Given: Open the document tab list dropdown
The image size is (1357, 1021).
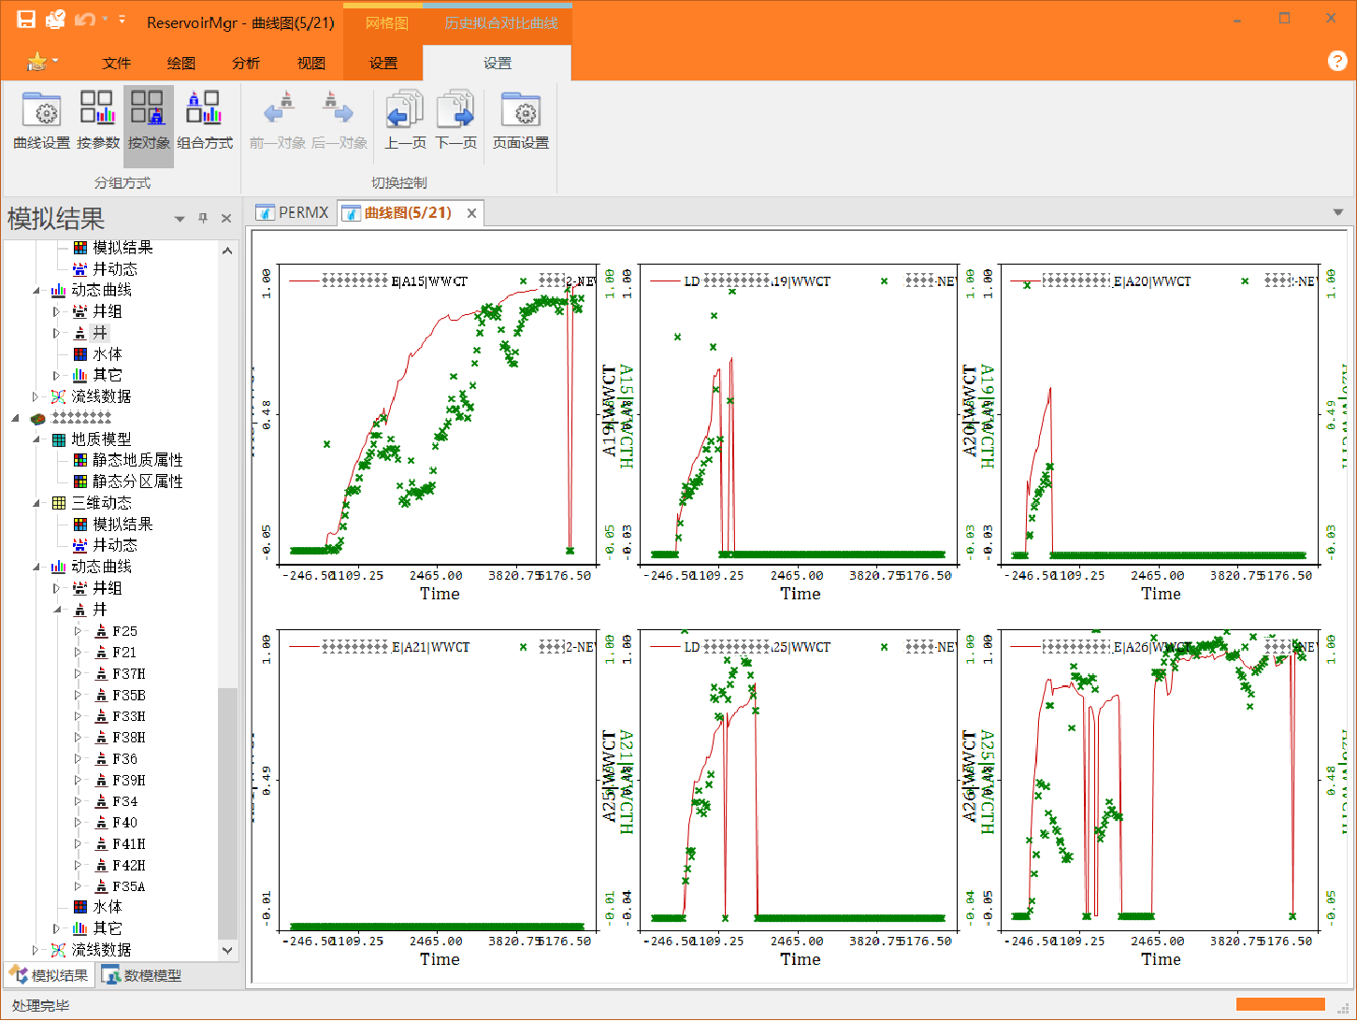Looking at the screenshot, I should coord(1338,213).
